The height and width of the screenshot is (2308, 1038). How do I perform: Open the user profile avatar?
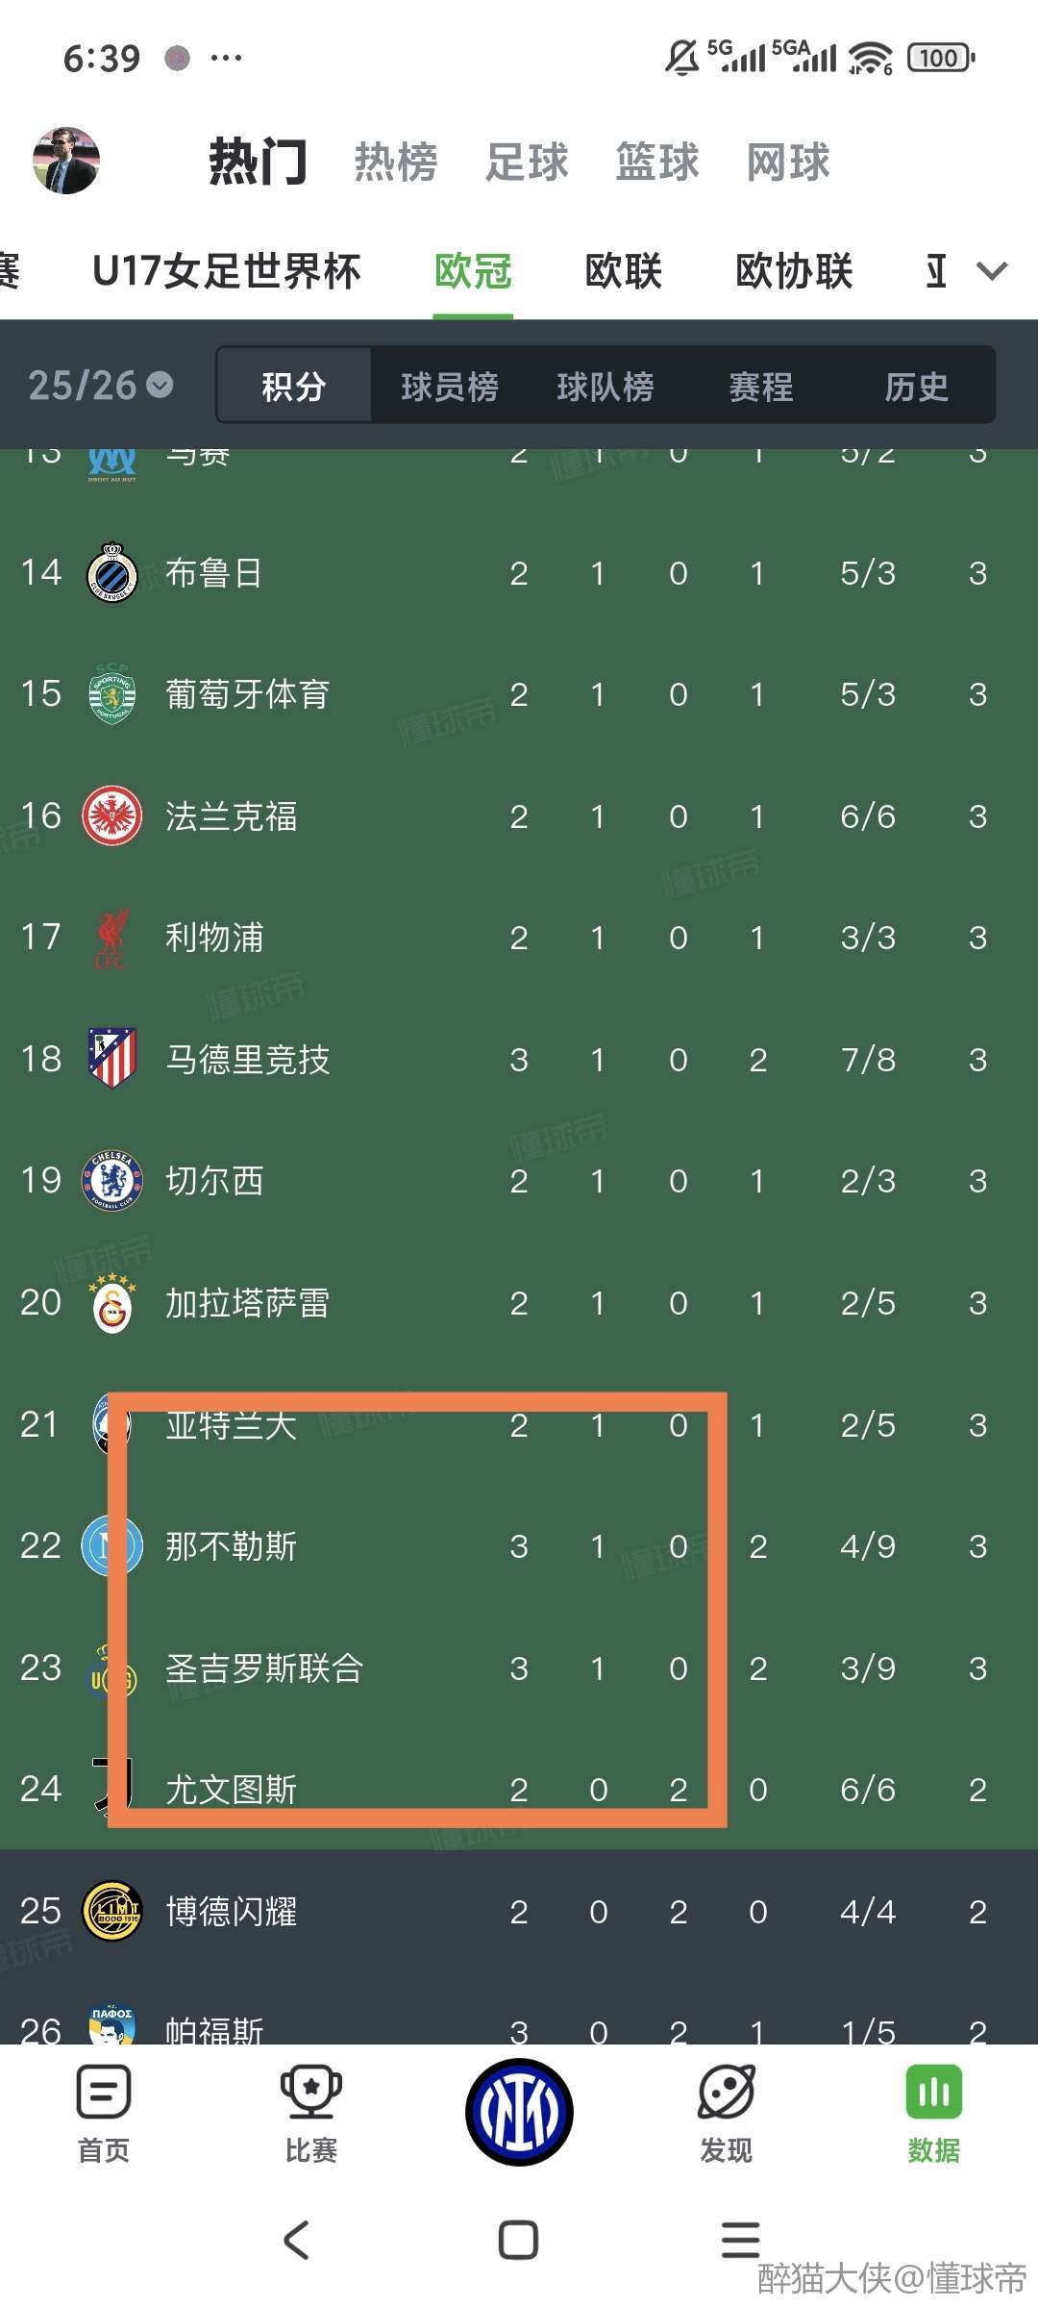click(x=65, y=161)
